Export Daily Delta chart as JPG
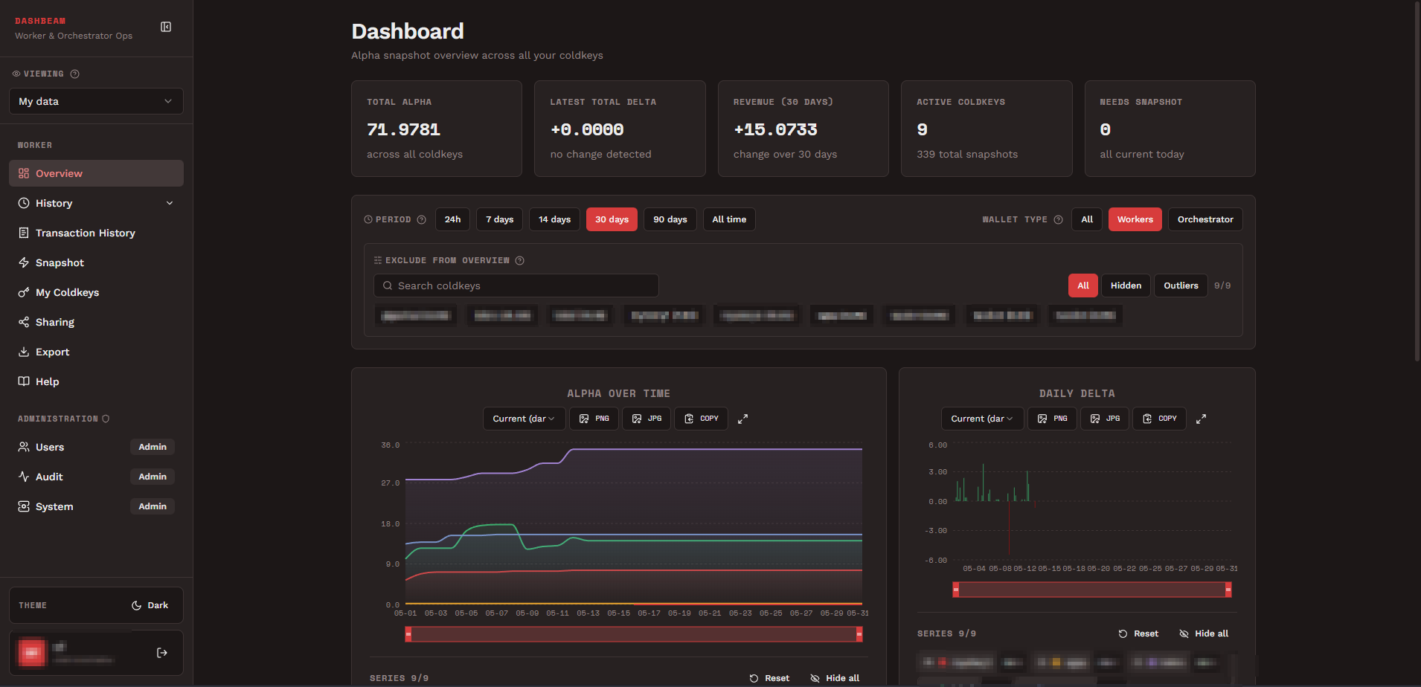This screenshot has width=1421, height=687. tap(1106, 419)
